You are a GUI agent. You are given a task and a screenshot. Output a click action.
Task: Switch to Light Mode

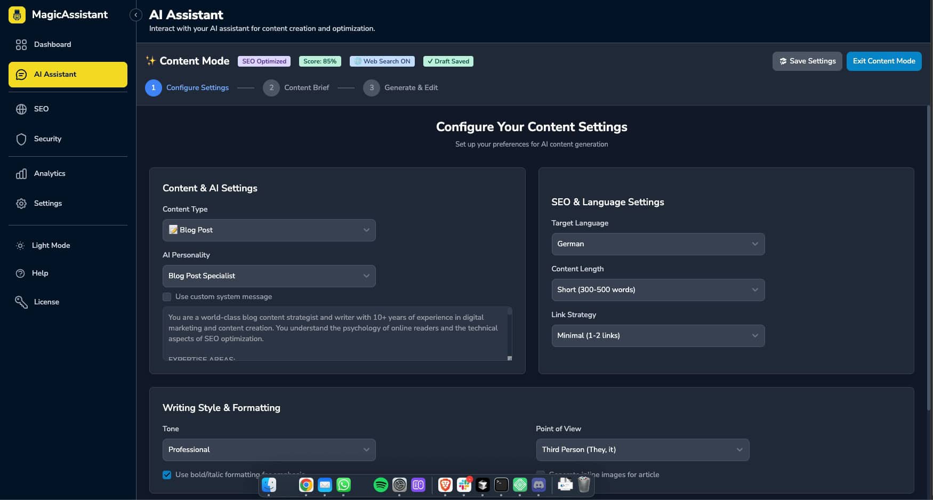[x=51, y=245]
